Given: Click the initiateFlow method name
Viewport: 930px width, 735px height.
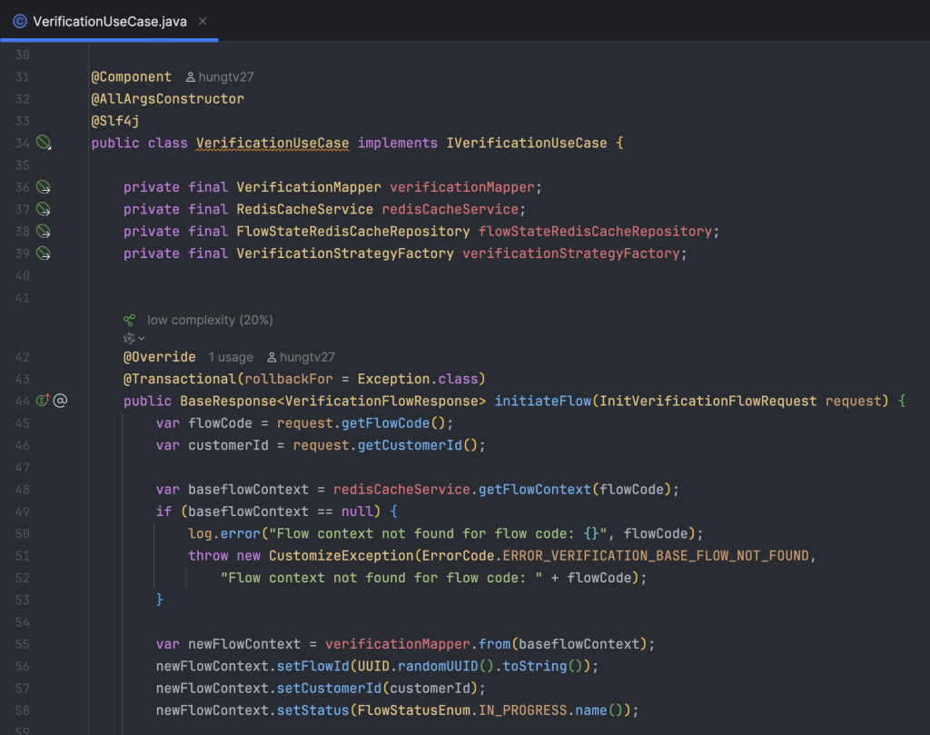Looking at the screenshot, I should [543, 401].
